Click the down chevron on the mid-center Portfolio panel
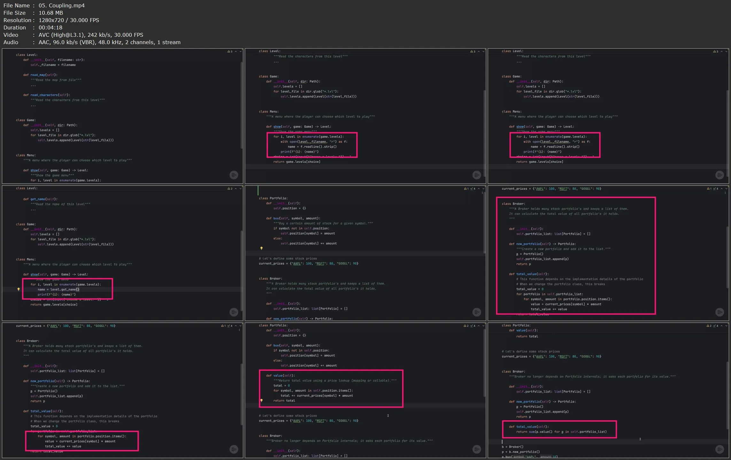Image resolution: width=731 pixels, height=460 pixels. tap(483, 189)
